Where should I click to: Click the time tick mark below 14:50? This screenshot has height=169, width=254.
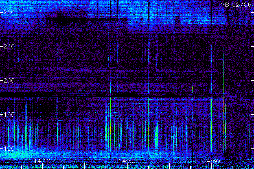coord(212,166)
